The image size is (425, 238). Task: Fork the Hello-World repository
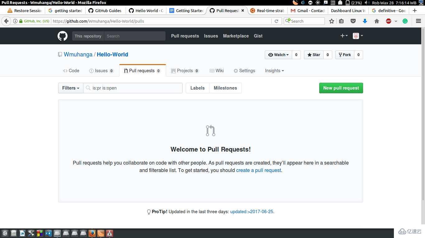coord(345,55)
